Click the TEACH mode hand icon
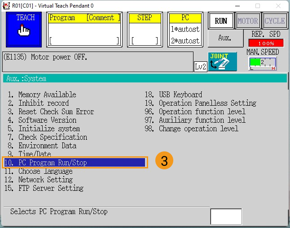 pos(24,30)
